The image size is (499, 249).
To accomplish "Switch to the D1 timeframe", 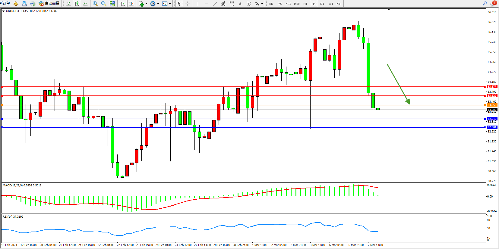I will 322,4.
